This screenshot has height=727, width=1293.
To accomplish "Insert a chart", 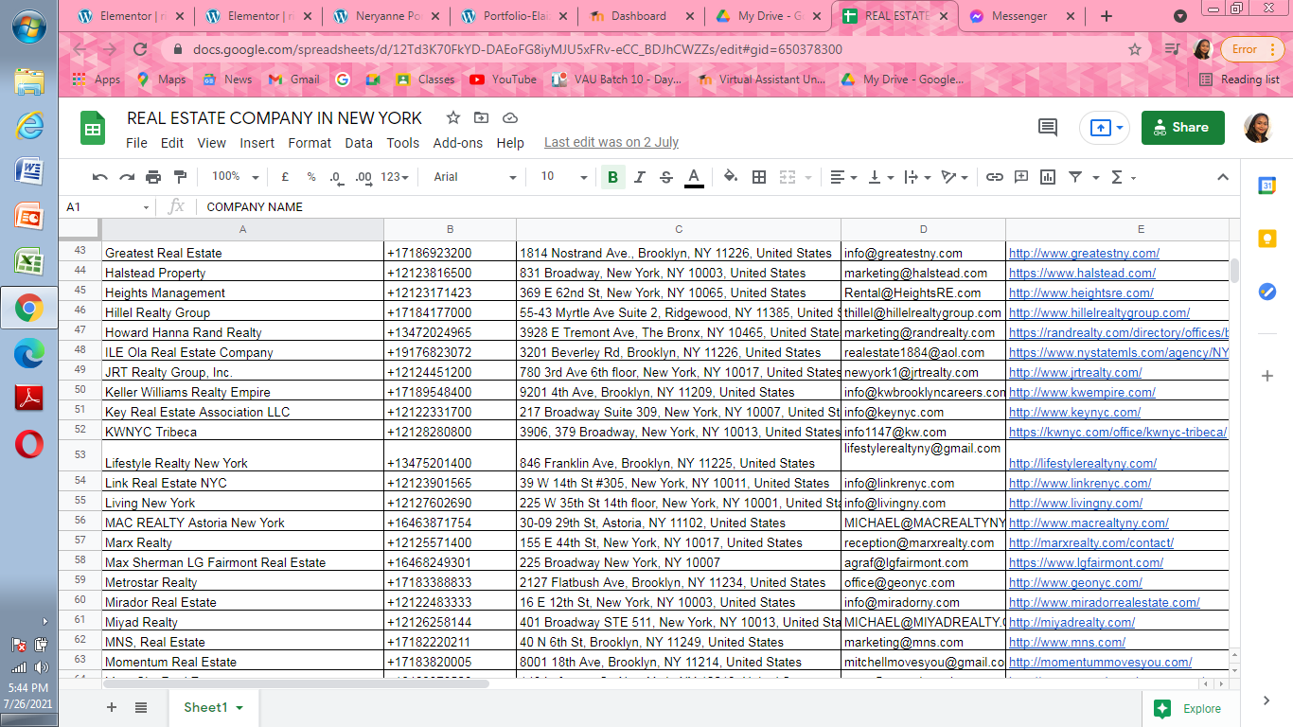I will tap(1048, 177).
